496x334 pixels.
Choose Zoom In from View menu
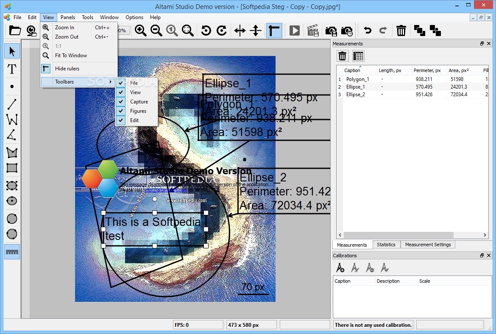79,28
